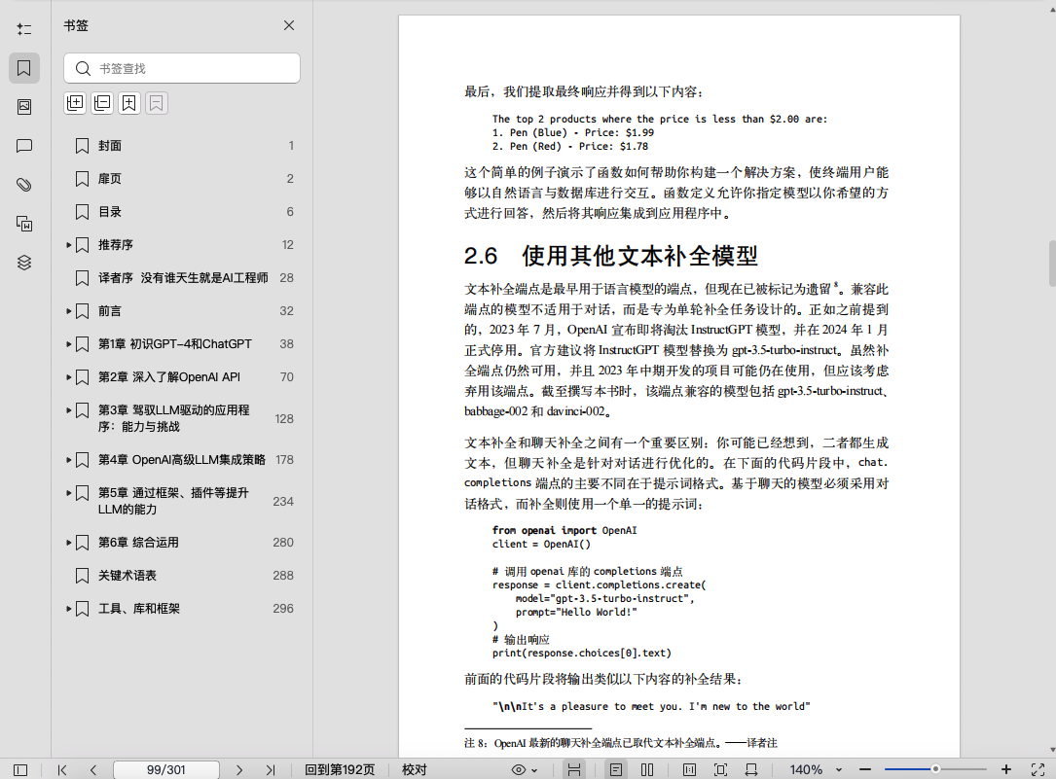The image size is (1056, 779).
Task: Expand 第3章 驾驭LLM驱动的应用程序
Action: (69, 410)
